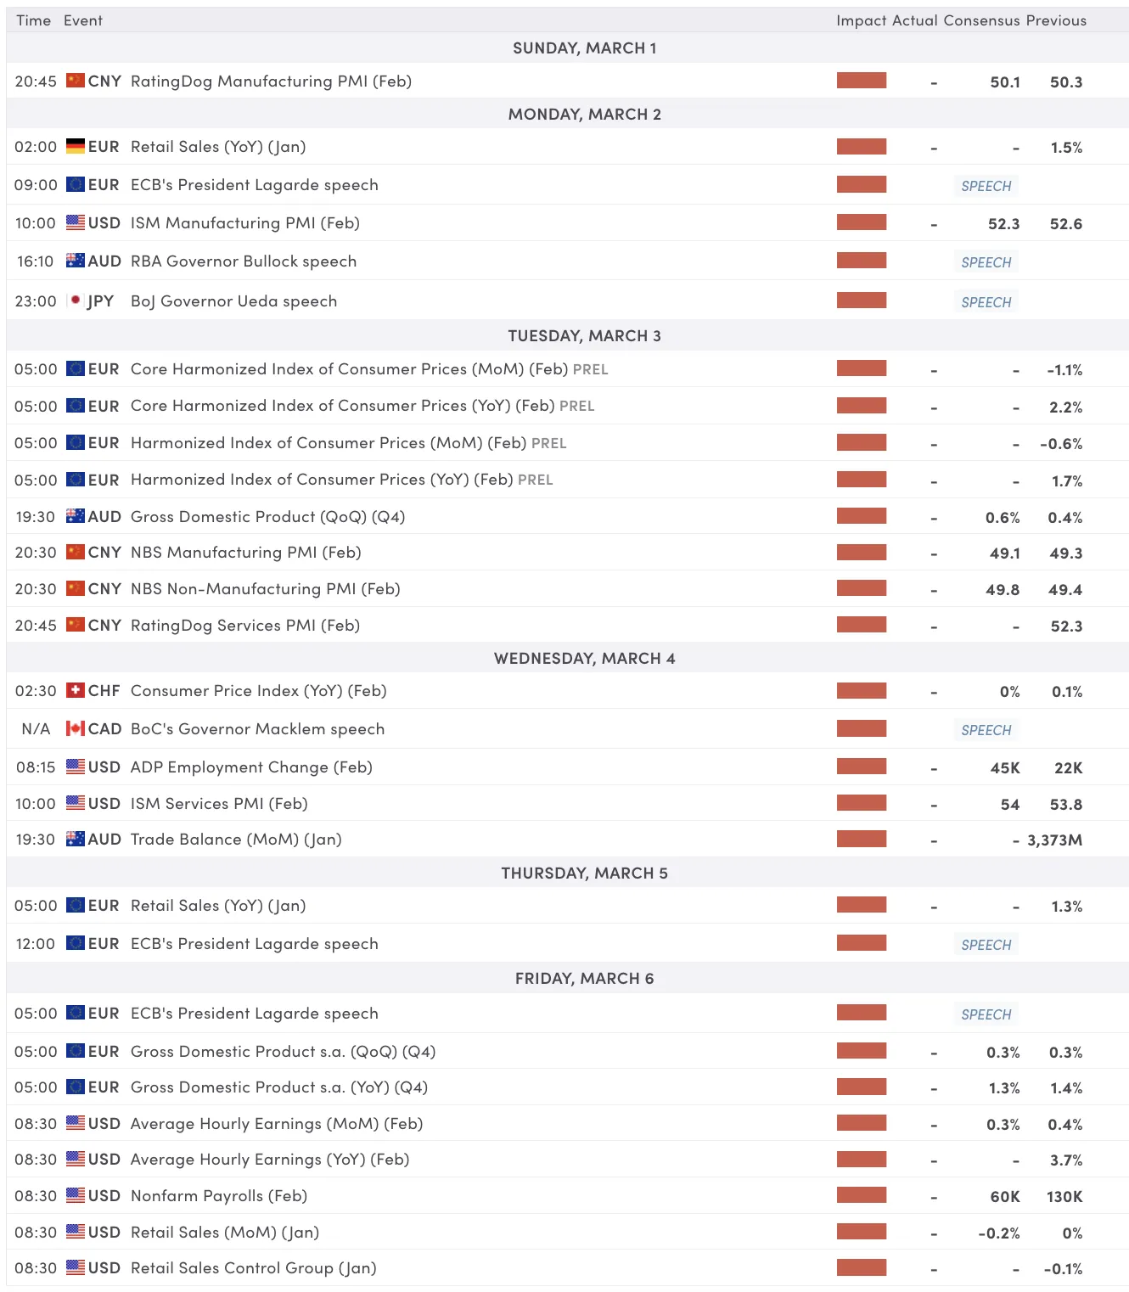
Task: Click the German flag beside Monday Retail Sales
Action: pyautogui.click(x=75, y=146)
